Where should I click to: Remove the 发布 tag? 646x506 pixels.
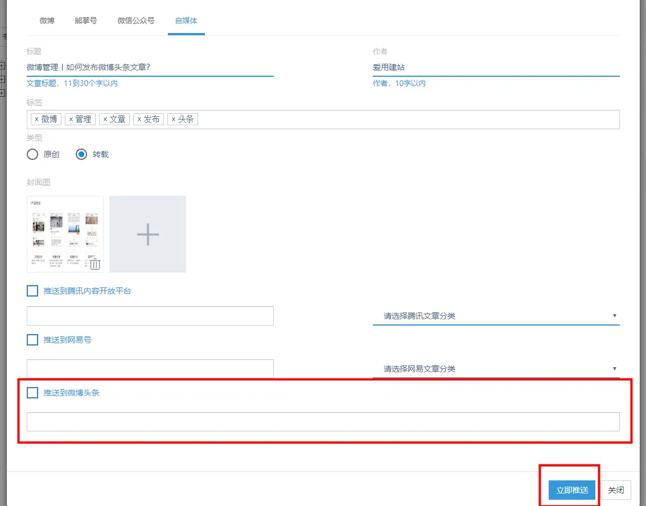pos(139,120)
